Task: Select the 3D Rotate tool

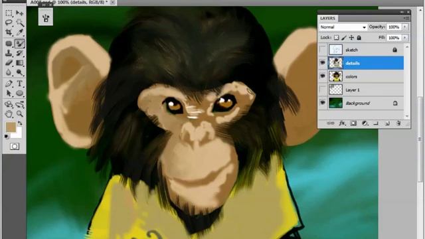Action: pos(9,104)
